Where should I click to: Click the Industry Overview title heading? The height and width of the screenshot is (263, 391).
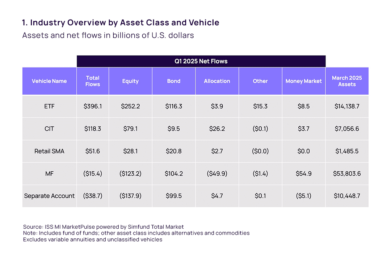pos(121,23)
